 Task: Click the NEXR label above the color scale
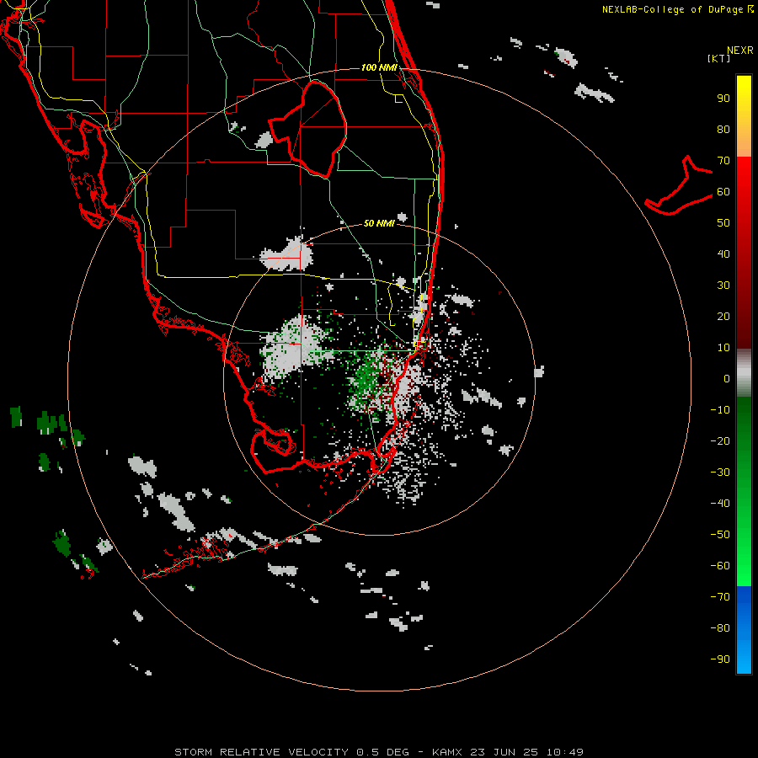point(739,51)
